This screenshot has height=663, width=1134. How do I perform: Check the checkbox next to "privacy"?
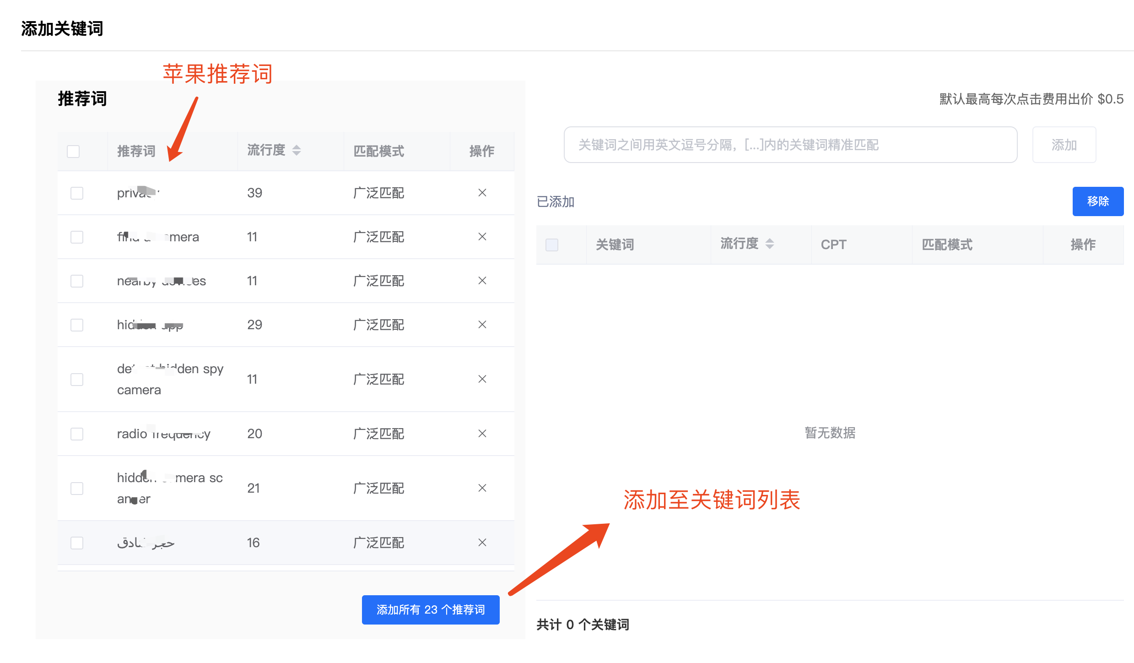(76, 193)
